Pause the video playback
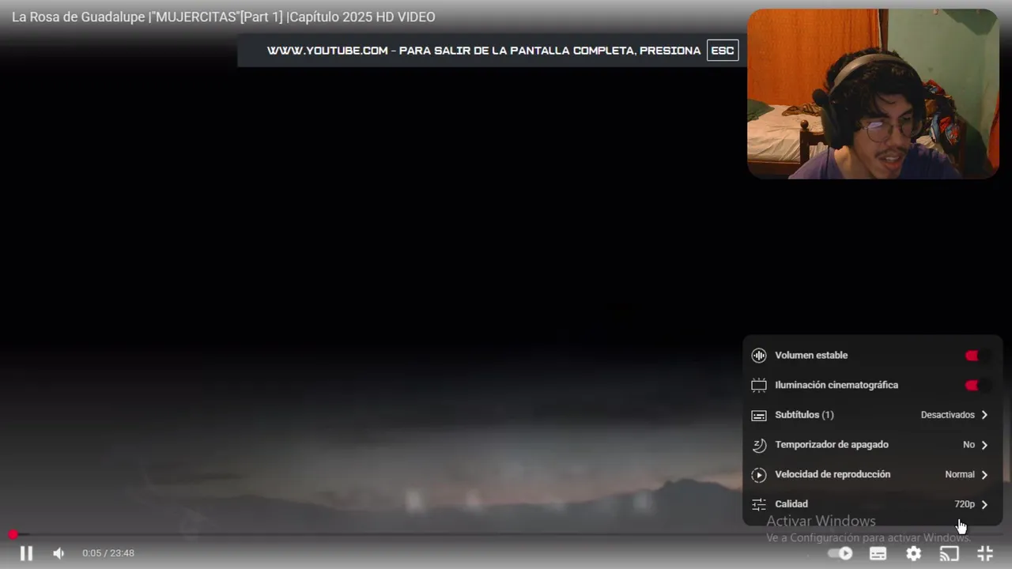The image size is (1012, 569). (x=26, y=553)
